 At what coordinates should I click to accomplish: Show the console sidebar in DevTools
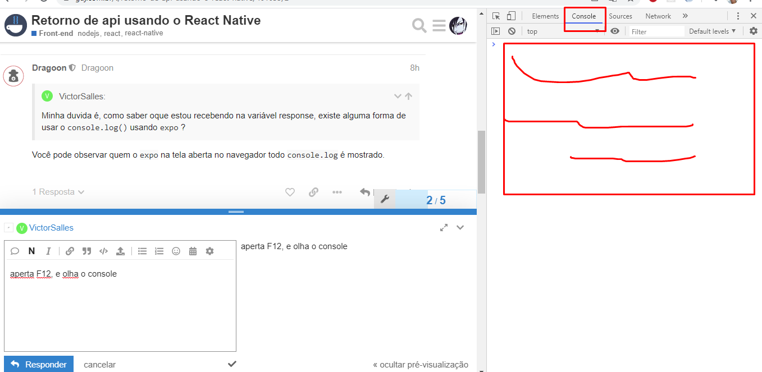tap(495, 31)
